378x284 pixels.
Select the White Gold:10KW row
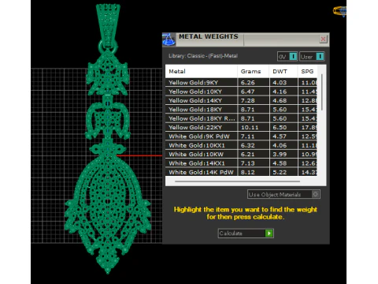point(241,154)
